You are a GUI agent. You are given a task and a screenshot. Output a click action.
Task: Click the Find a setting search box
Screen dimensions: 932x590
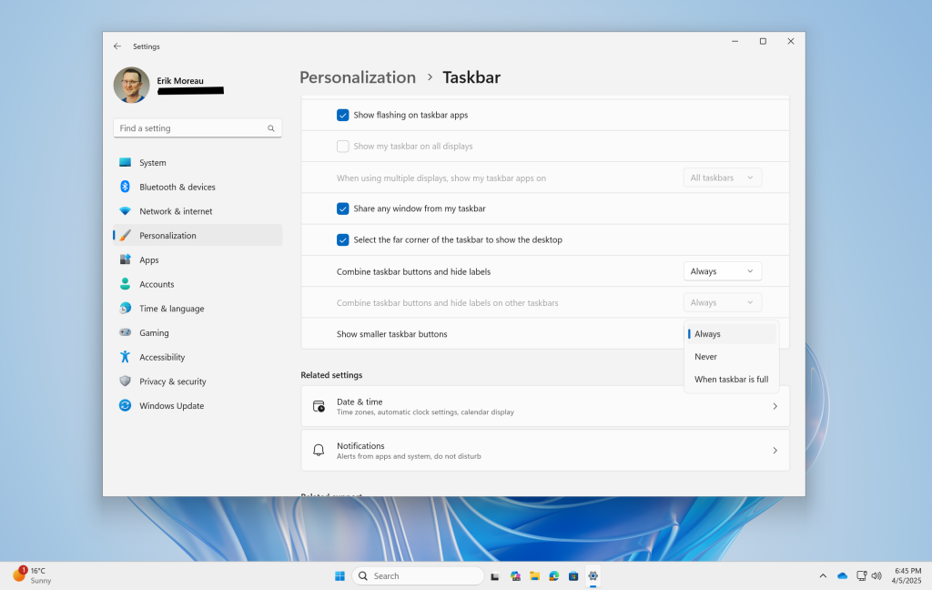[191, 128]
